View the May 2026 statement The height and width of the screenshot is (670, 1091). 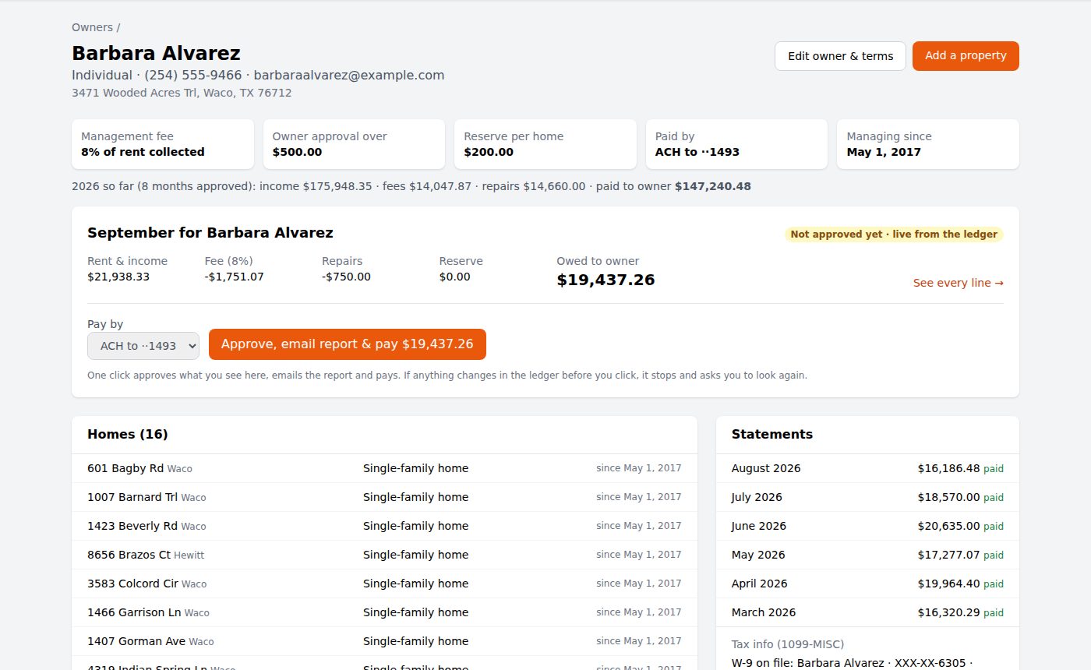(x=867, y=555)
